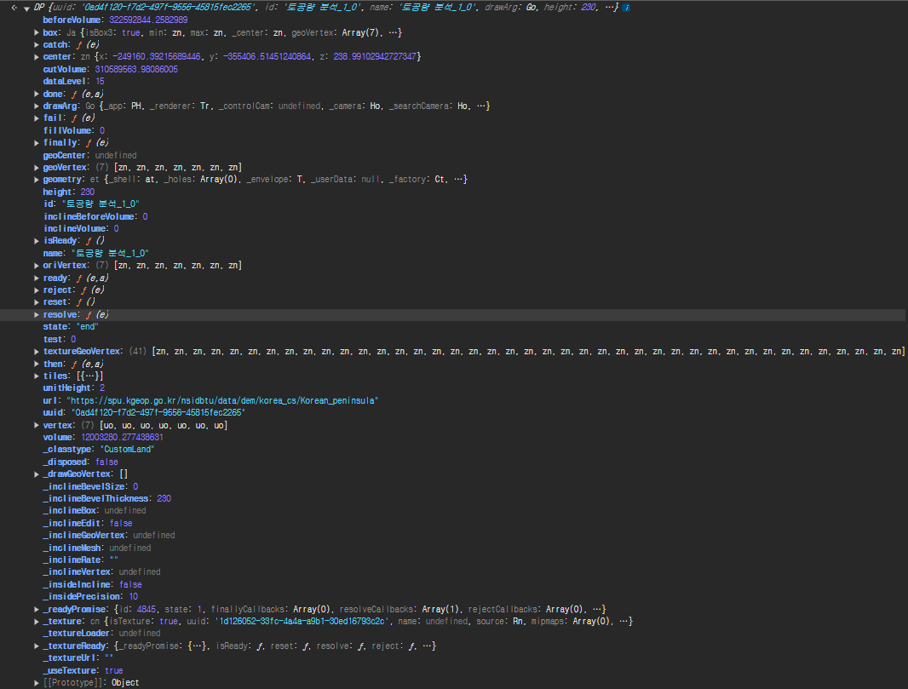908x689 pixels.
Task: Click the inclineBeforeVolume property
Action: click(95, 216)
